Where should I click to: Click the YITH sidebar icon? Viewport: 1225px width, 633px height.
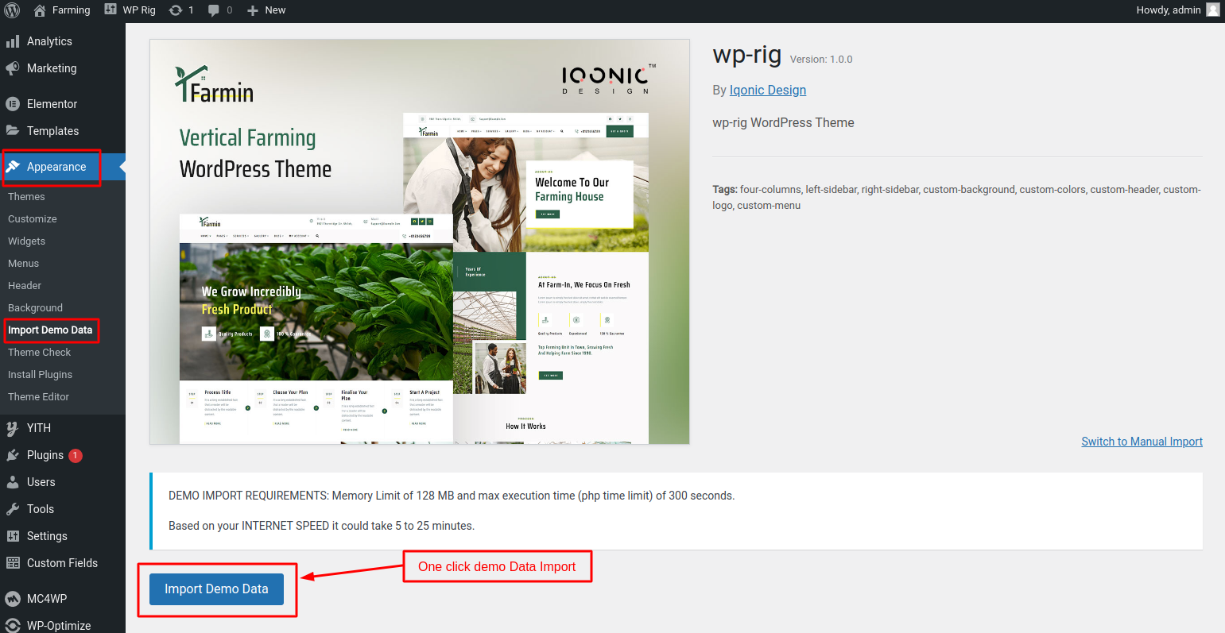pos(13,428)
